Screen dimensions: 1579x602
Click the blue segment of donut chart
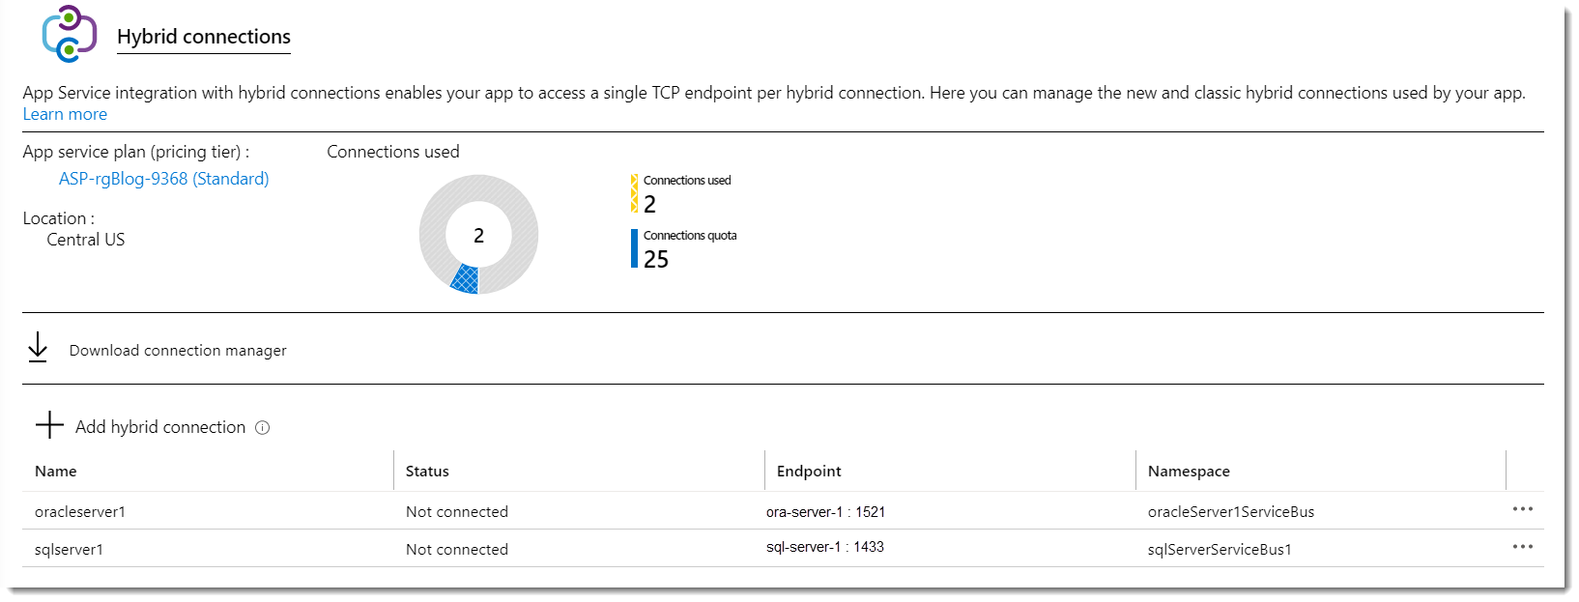tap(466, 279)
